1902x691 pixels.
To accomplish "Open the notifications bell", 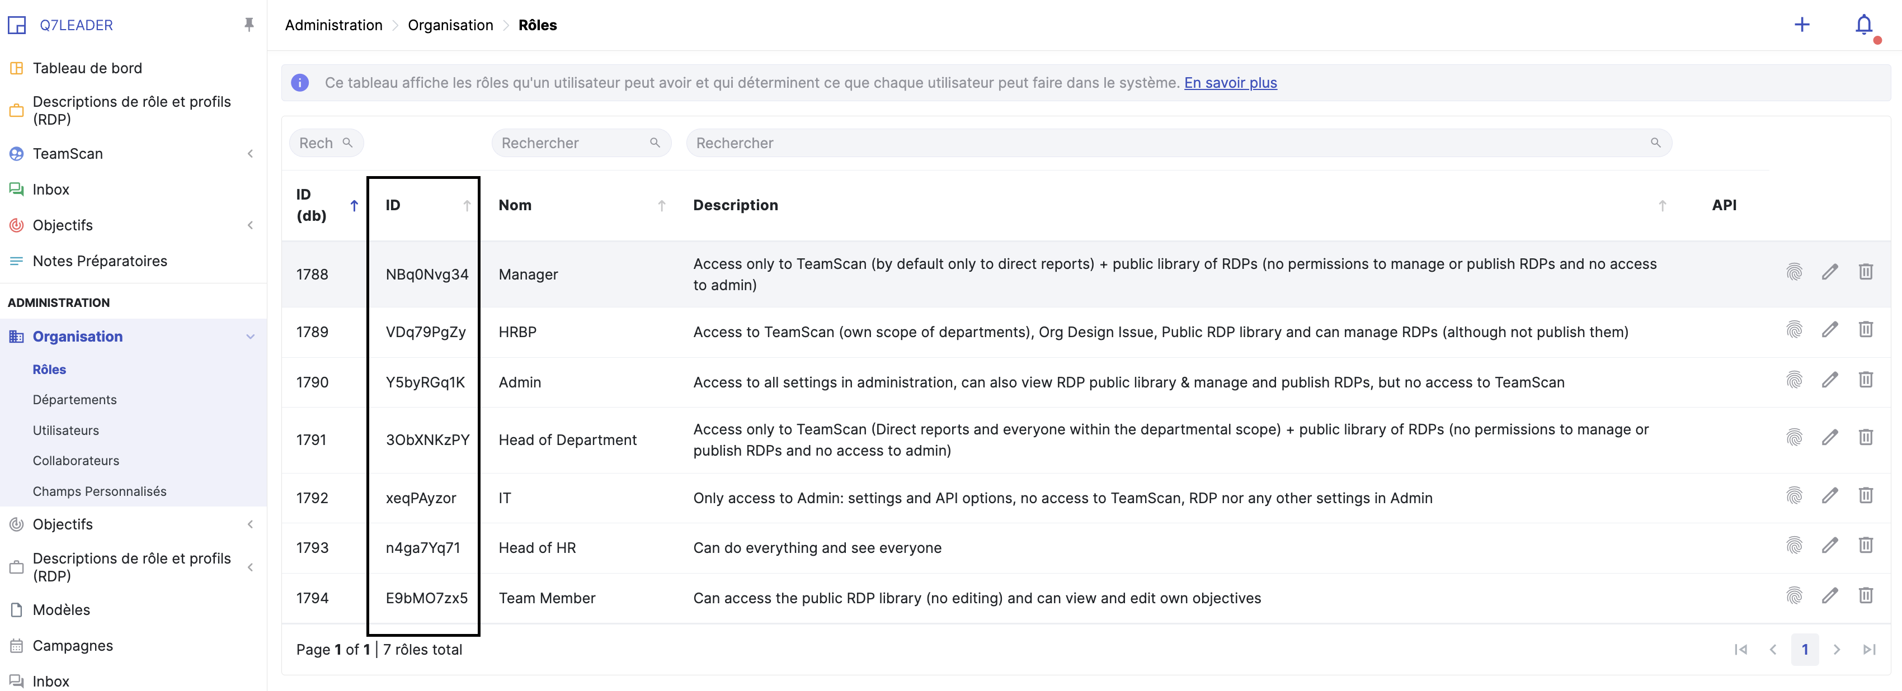I will [1863, 25].
